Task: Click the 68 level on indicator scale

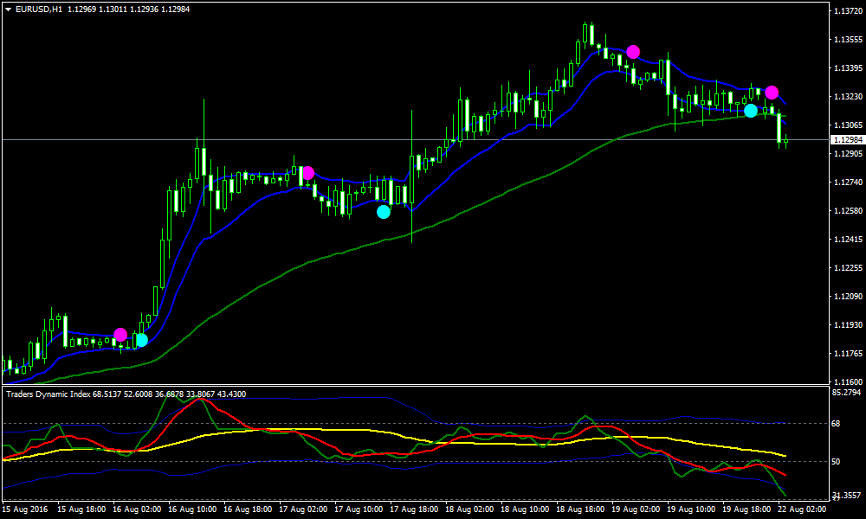Action: (x=836, y=424)
